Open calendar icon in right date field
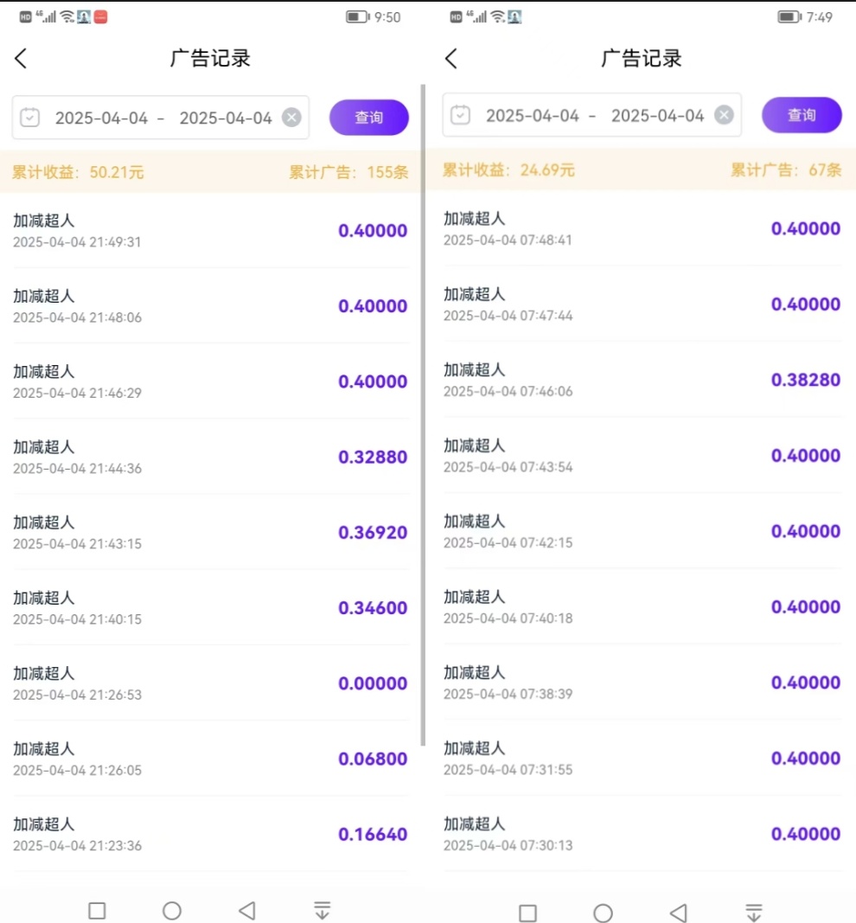856x923 pixels. coord(461,115)
